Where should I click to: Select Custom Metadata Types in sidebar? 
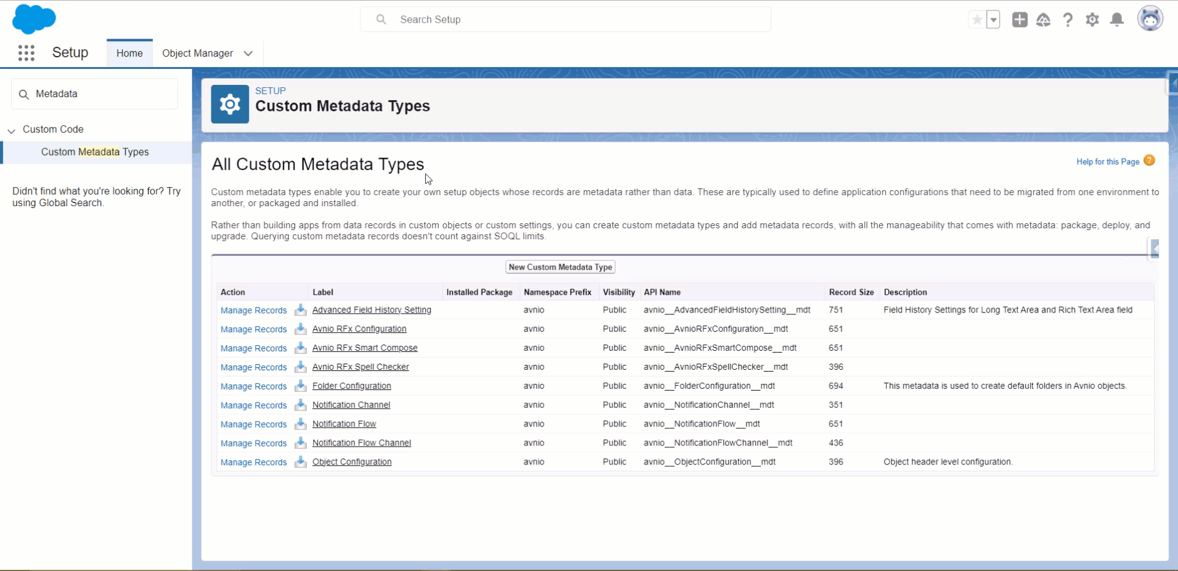click(x=95, y=152)
